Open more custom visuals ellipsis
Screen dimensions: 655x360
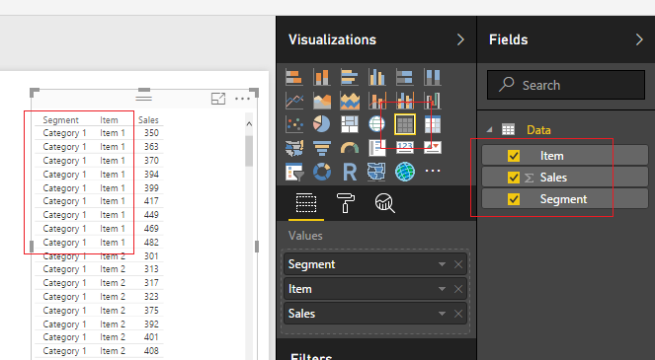(x=433, y=171)
